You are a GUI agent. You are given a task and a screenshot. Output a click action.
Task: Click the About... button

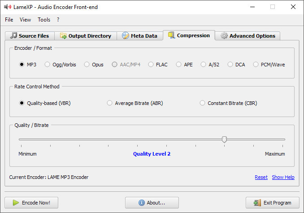tap(152, 203)
